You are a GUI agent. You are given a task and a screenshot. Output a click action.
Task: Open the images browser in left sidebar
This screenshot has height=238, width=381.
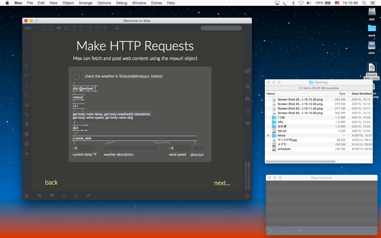click(x=27, y=105)
